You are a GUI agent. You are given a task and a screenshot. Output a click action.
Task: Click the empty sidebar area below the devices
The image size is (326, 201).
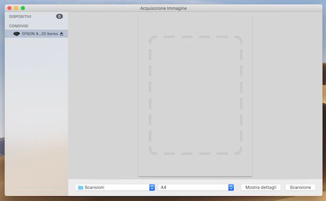tap(36, 117)
